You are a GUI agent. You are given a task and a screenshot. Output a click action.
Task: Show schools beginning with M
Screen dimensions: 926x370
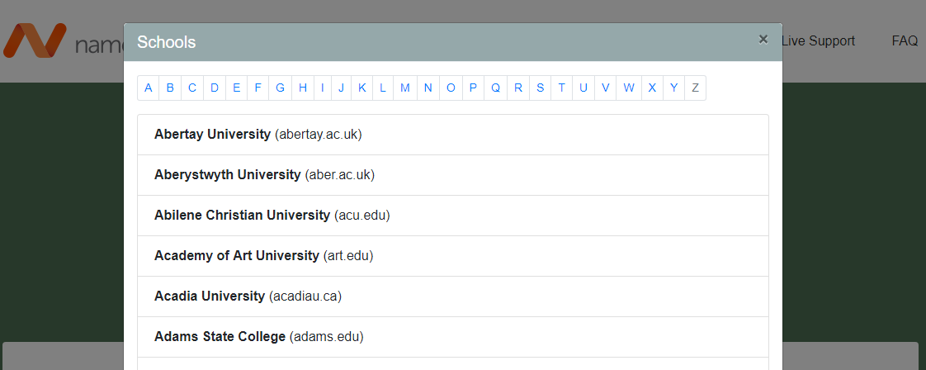pyautogui.click(x=405, y=88)
